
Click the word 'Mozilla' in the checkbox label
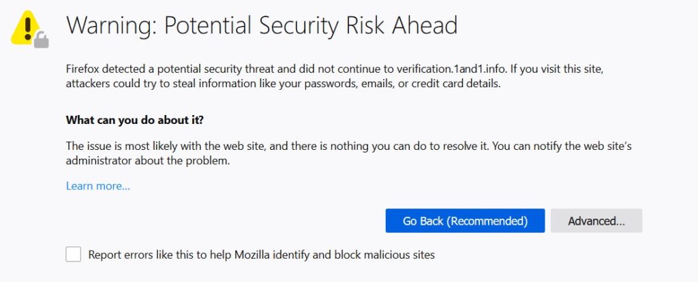tap(252, 255)
